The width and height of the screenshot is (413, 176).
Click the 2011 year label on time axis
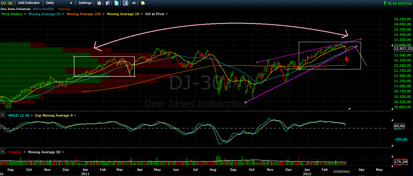[85, 174]
